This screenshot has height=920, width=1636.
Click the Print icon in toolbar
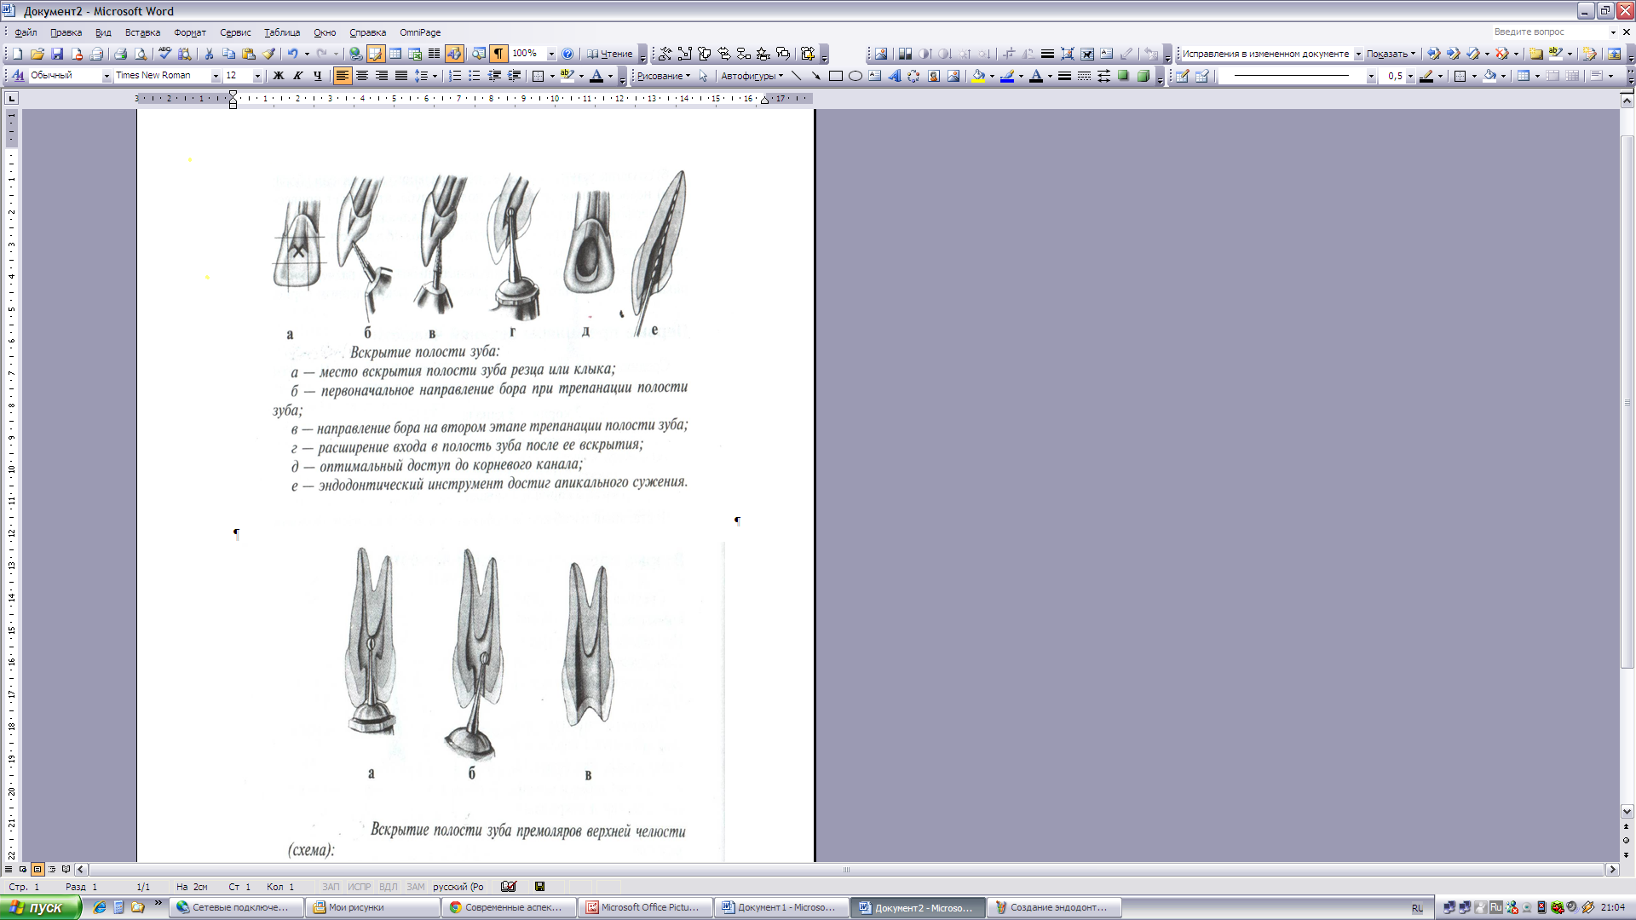pos(120,54)
